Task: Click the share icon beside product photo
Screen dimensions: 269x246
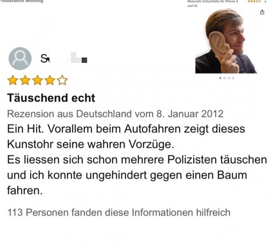Action: pos(262,12)
